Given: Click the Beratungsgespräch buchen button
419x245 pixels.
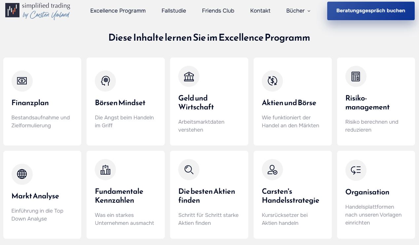Looking at the screenshot, I should pyautogui.click(x=370, y=11).
